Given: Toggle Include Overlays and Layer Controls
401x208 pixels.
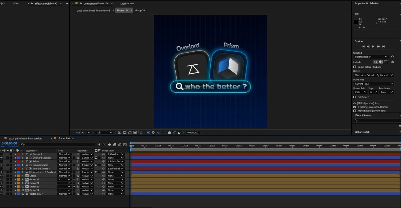Looking at the screenshot, I should click(386, 62).
